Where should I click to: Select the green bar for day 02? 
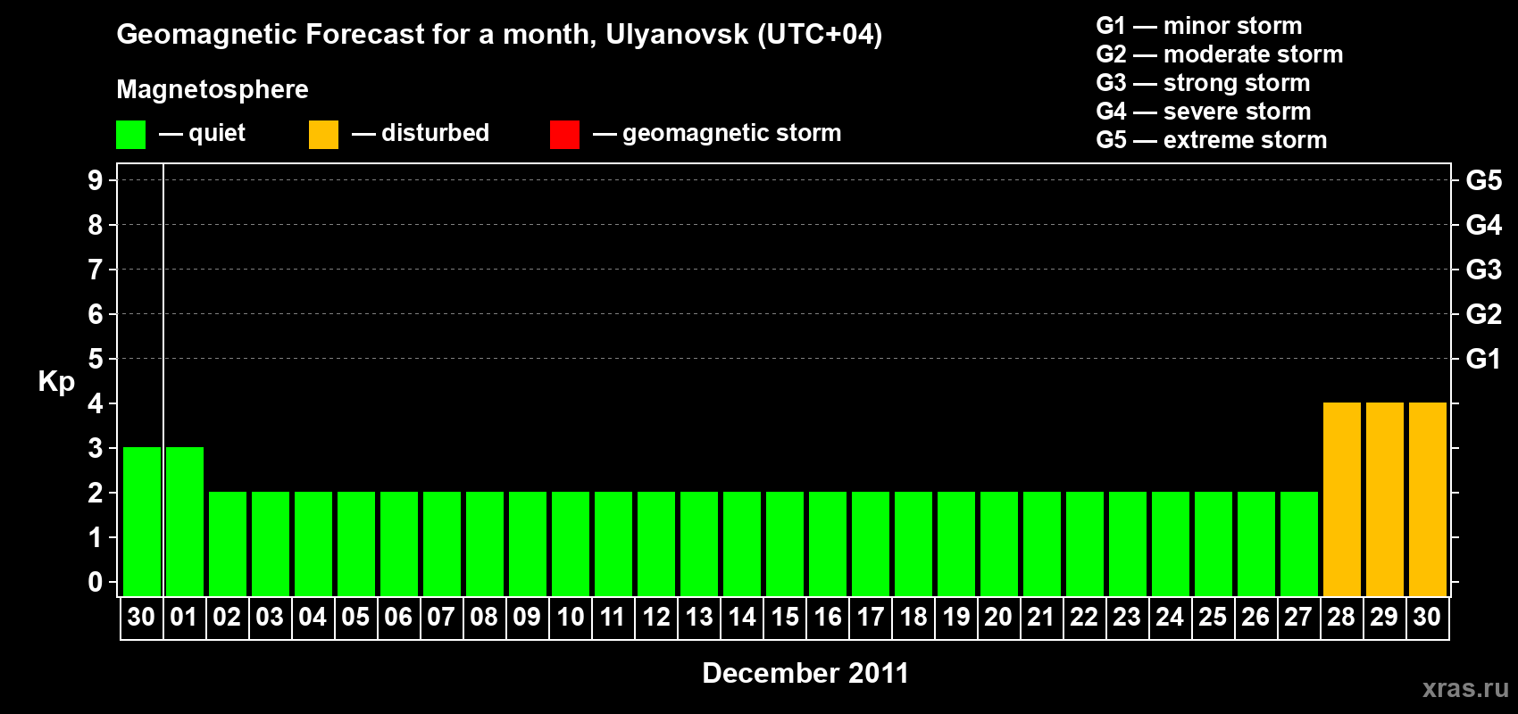(228, 544)
